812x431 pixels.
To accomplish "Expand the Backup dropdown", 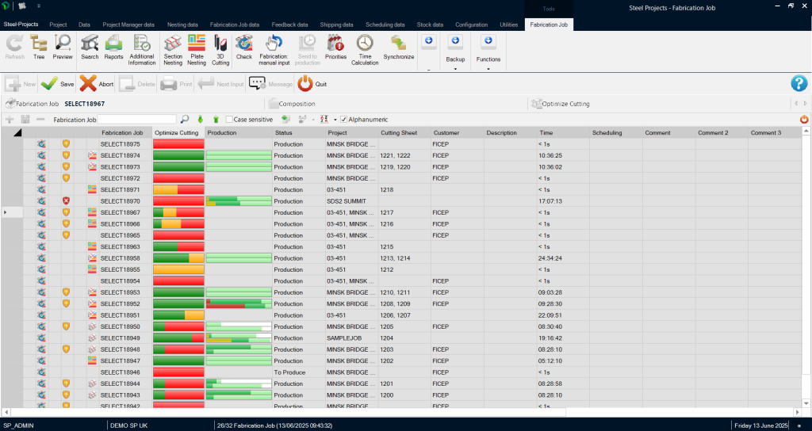I will click(x=455, y=70).
